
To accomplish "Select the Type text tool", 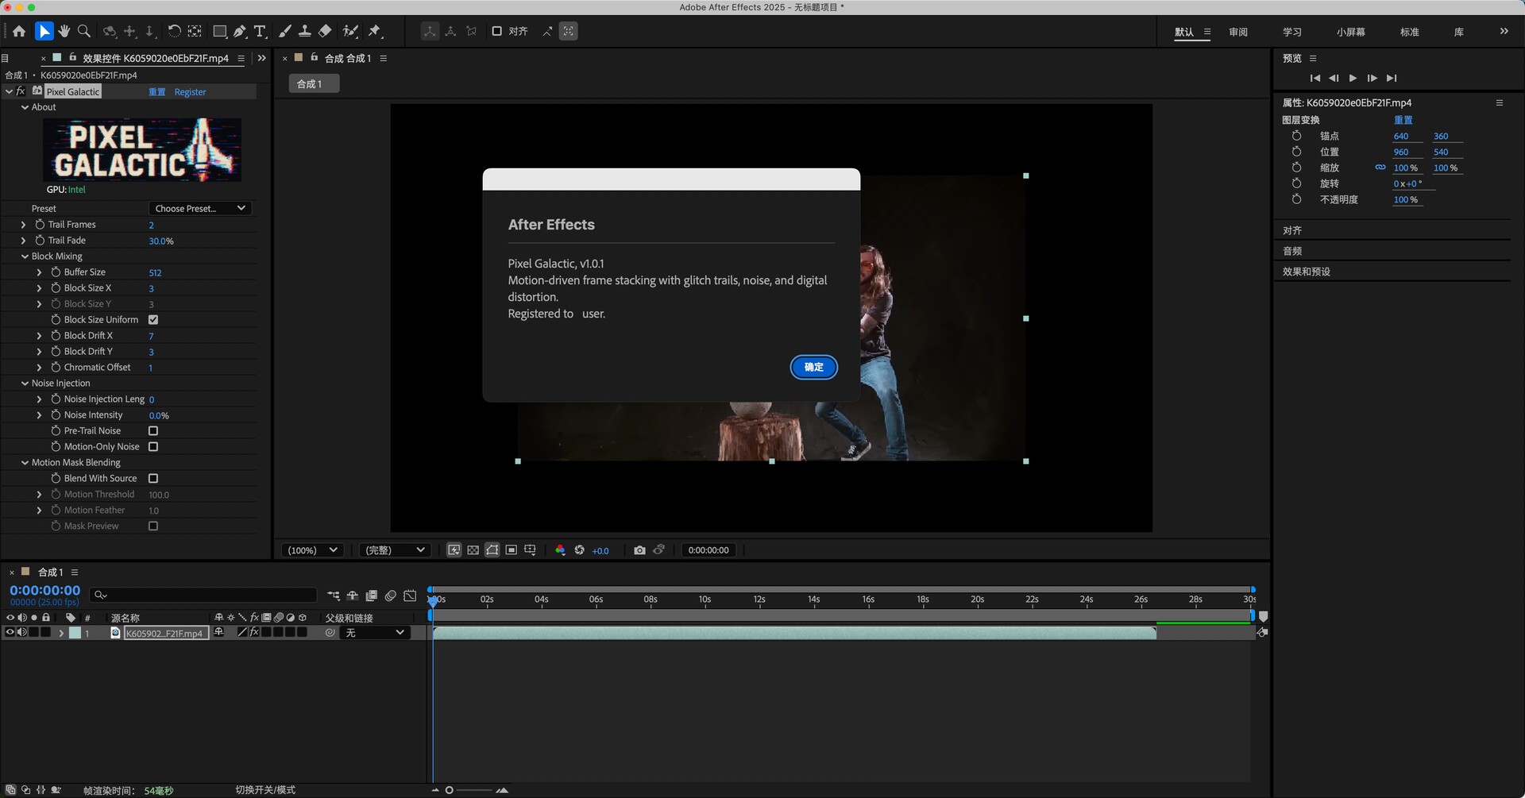I will 260,31.
